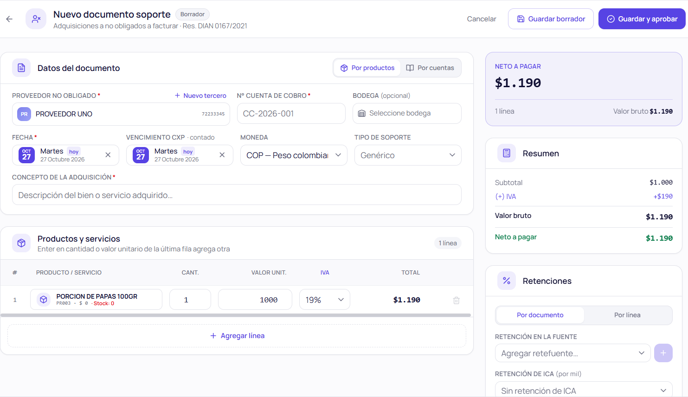Clear the Fecha date with its X icon
This screenshot has width=688, height=397.
pyautogui.click(x=108, y=155)
